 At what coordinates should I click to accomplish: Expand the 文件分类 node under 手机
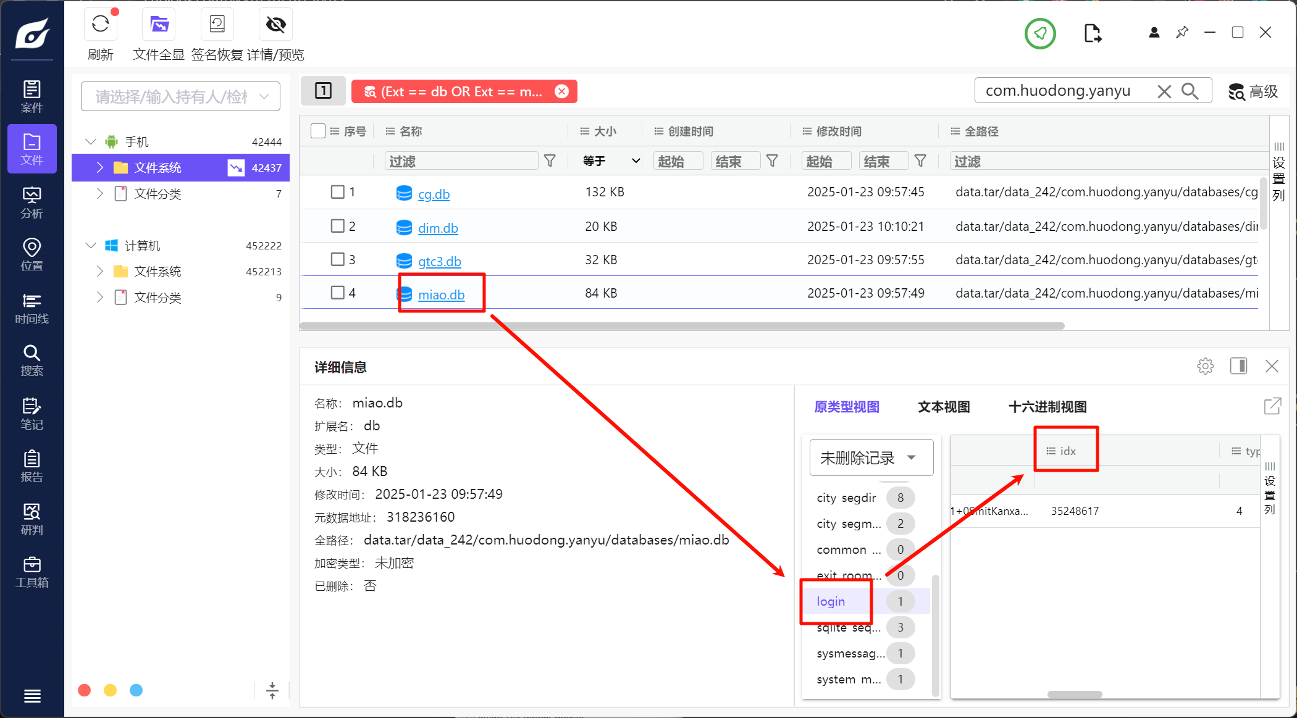click(x=100, y=194)
